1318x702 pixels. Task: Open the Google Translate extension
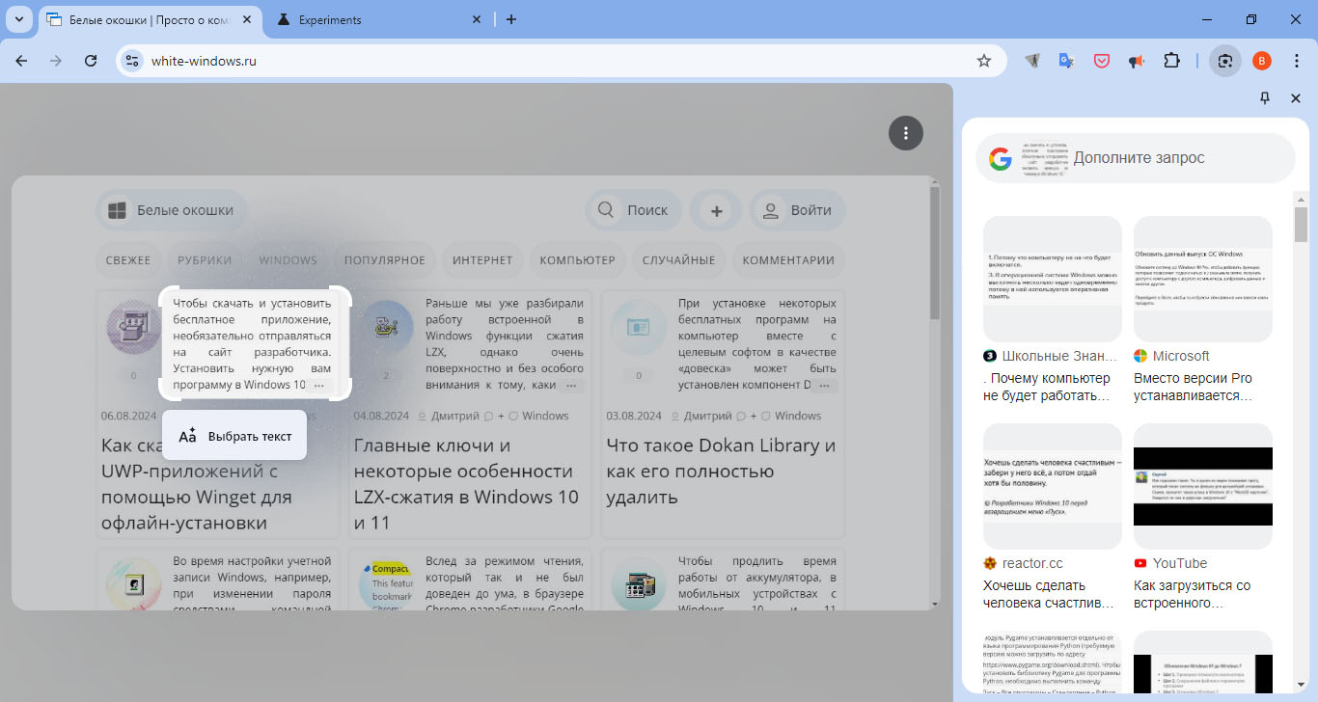click(1066, 61)
